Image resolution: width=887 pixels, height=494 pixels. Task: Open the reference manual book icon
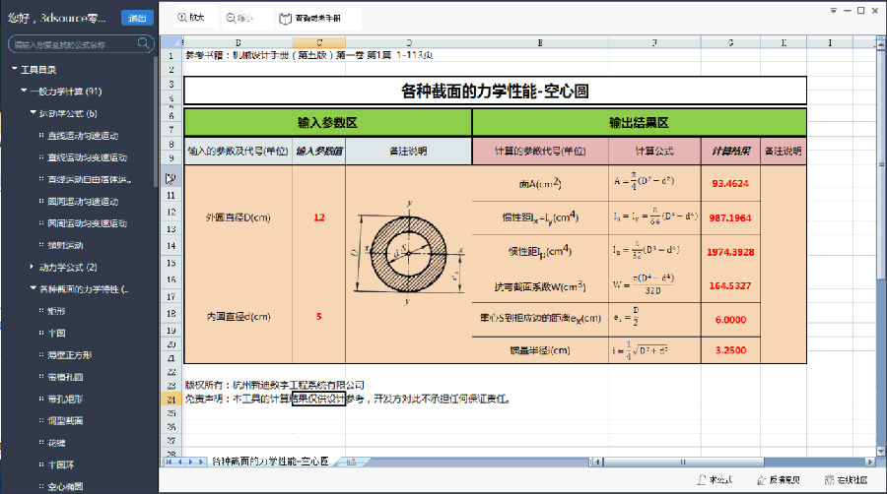pos(285,18)
